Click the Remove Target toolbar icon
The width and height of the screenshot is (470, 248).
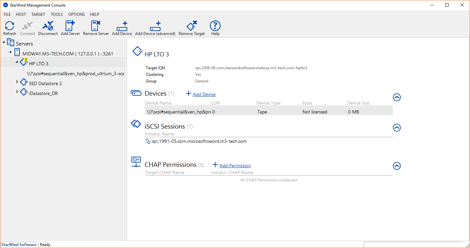(192, 26)
